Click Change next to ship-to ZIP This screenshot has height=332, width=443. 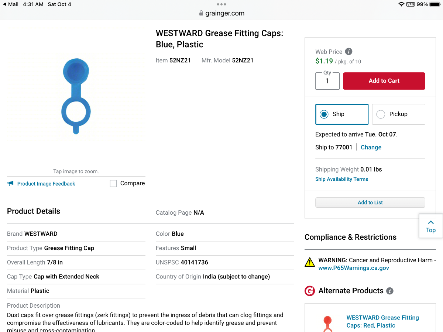(x=371, y=147)
